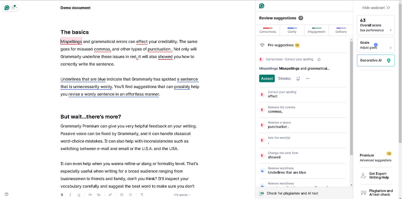
Task: Open Generative AI
Action: tap(376, 60)
